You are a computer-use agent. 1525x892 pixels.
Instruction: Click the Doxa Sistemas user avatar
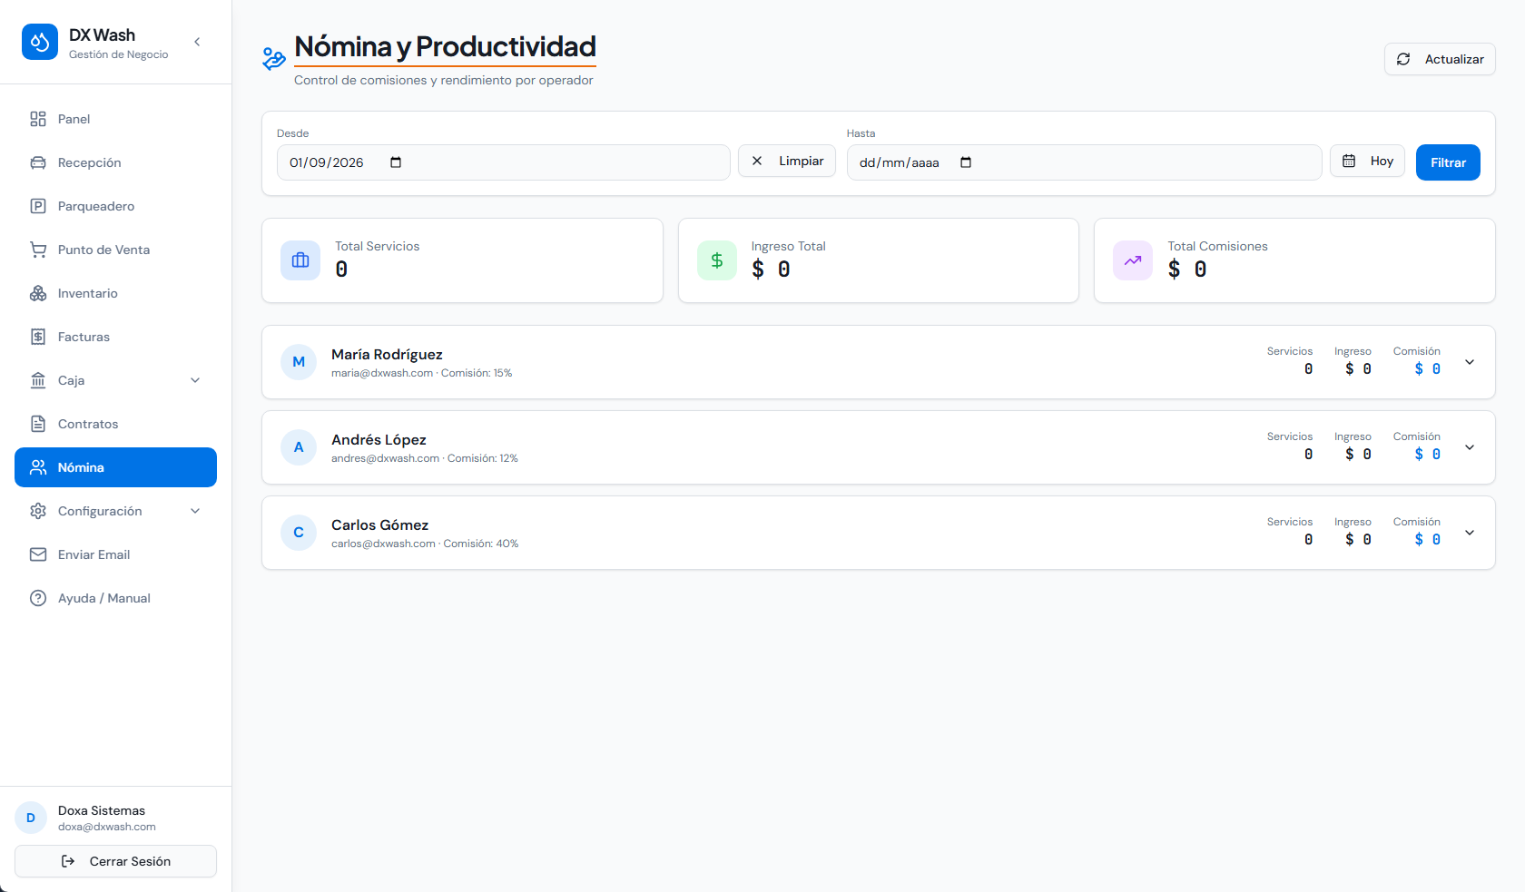(31, 818)
